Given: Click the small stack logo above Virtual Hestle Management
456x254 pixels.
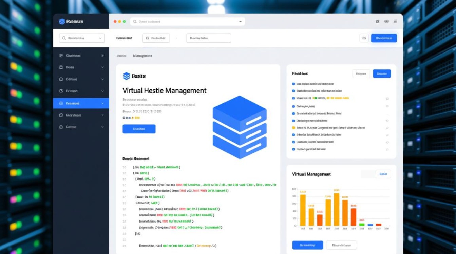Looking at the screenshot, I should pos(126,76).
